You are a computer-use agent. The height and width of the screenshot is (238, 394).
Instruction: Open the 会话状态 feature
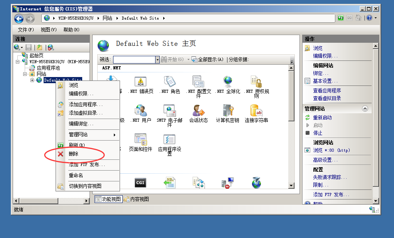coord(199,112)
